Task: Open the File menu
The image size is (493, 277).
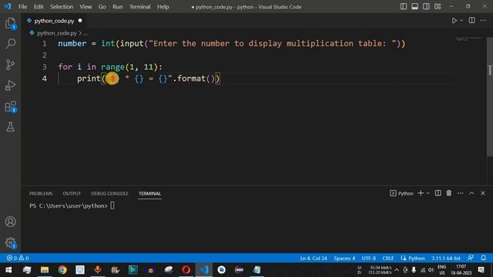Action: [x=22, y=7]
